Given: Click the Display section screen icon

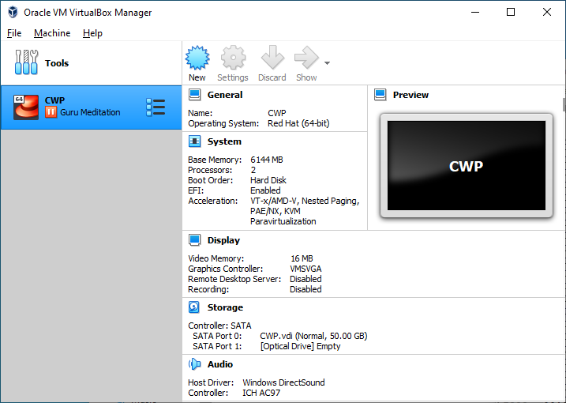Looking at the screenshot, I should [x=194, y=240].
